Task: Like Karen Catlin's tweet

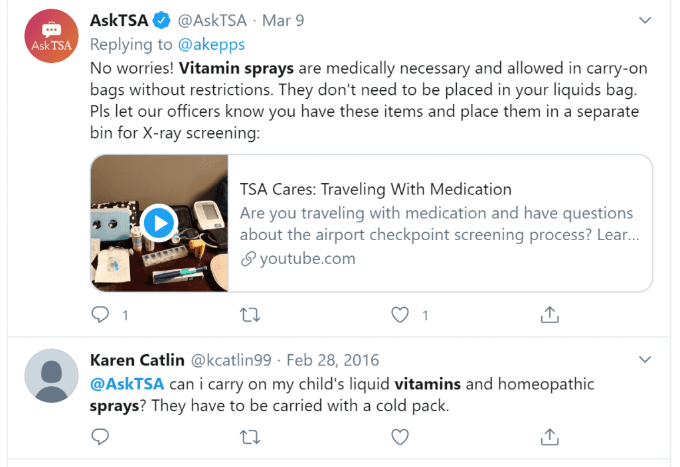Action: 400,436
